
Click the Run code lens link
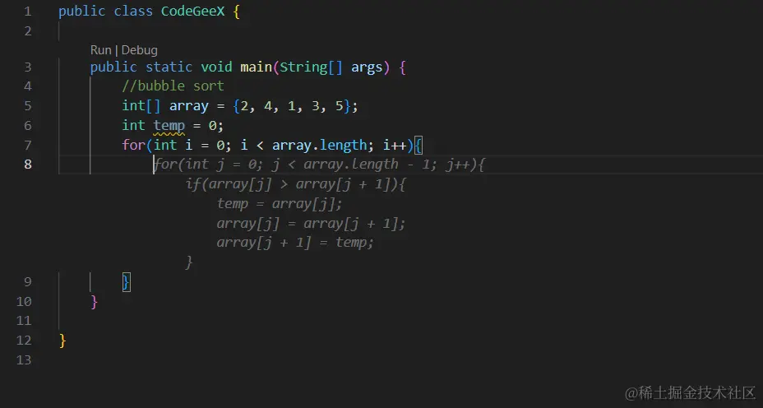pyautogui.click(x=101, y=50)
